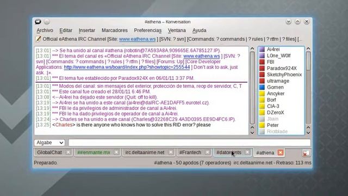Click the purple status icon next to L0ne_W0lf
Screen dimensions: 348x196
262,56
